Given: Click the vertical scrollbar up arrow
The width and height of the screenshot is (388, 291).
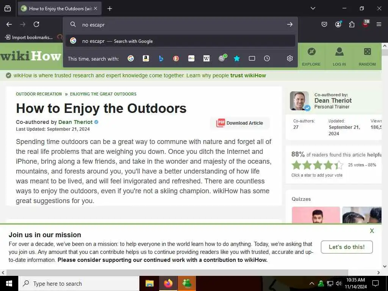Looking at the screenshot, I should coord(385,46).
